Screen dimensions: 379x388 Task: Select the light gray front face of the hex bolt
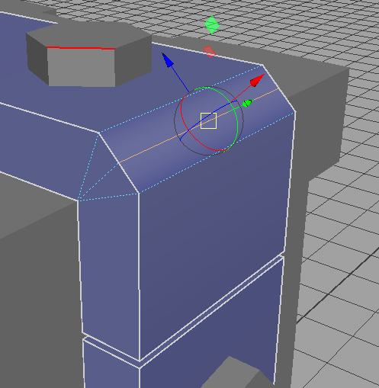(81, 67)
